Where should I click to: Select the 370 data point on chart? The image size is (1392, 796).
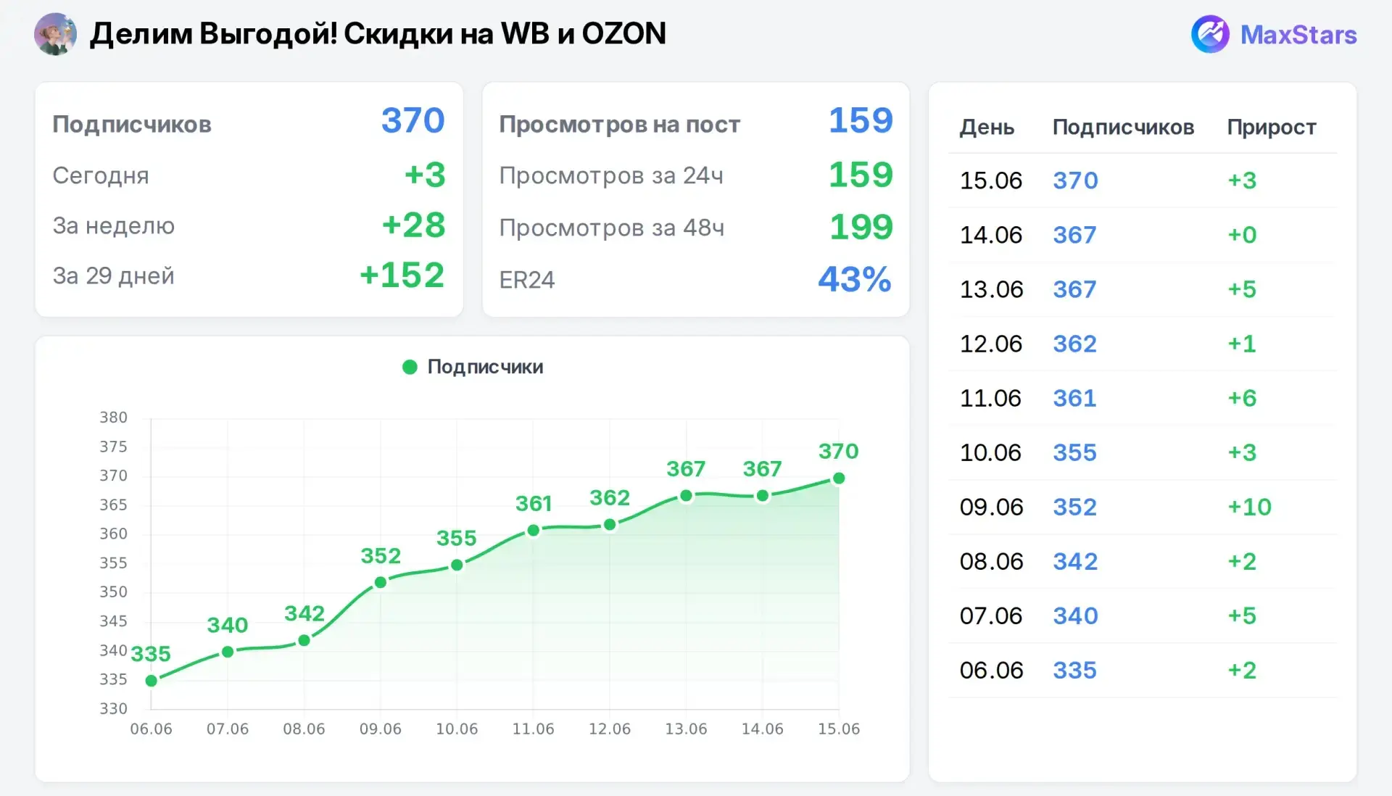point(839,478)
